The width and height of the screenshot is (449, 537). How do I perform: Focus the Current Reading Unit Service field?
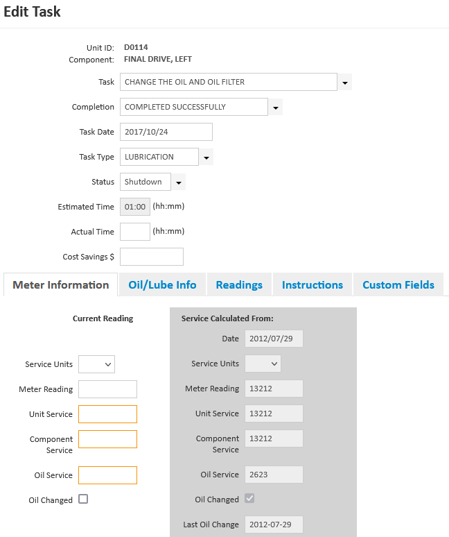click(107, 414)
